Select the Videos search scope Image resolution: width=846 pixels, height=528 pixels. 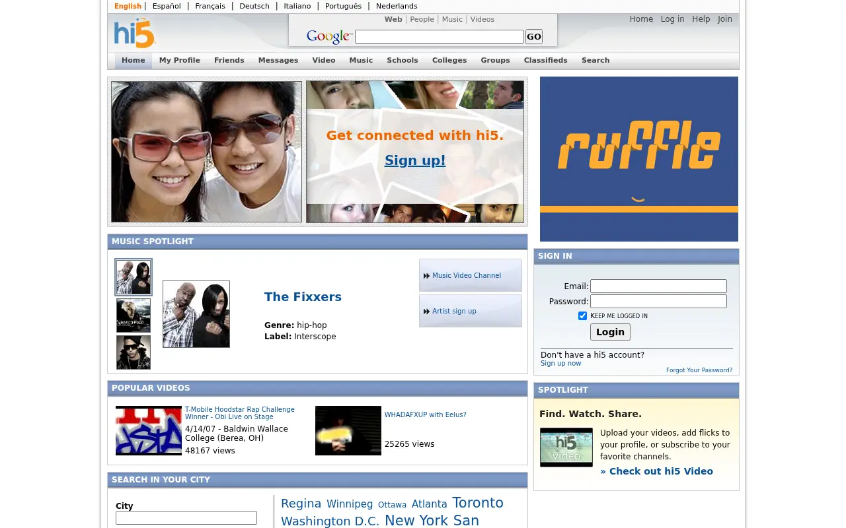(x=482, y=20)
